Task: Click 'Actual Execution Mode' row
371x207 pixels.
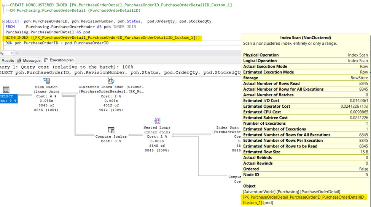Action: tap(306, 66)
